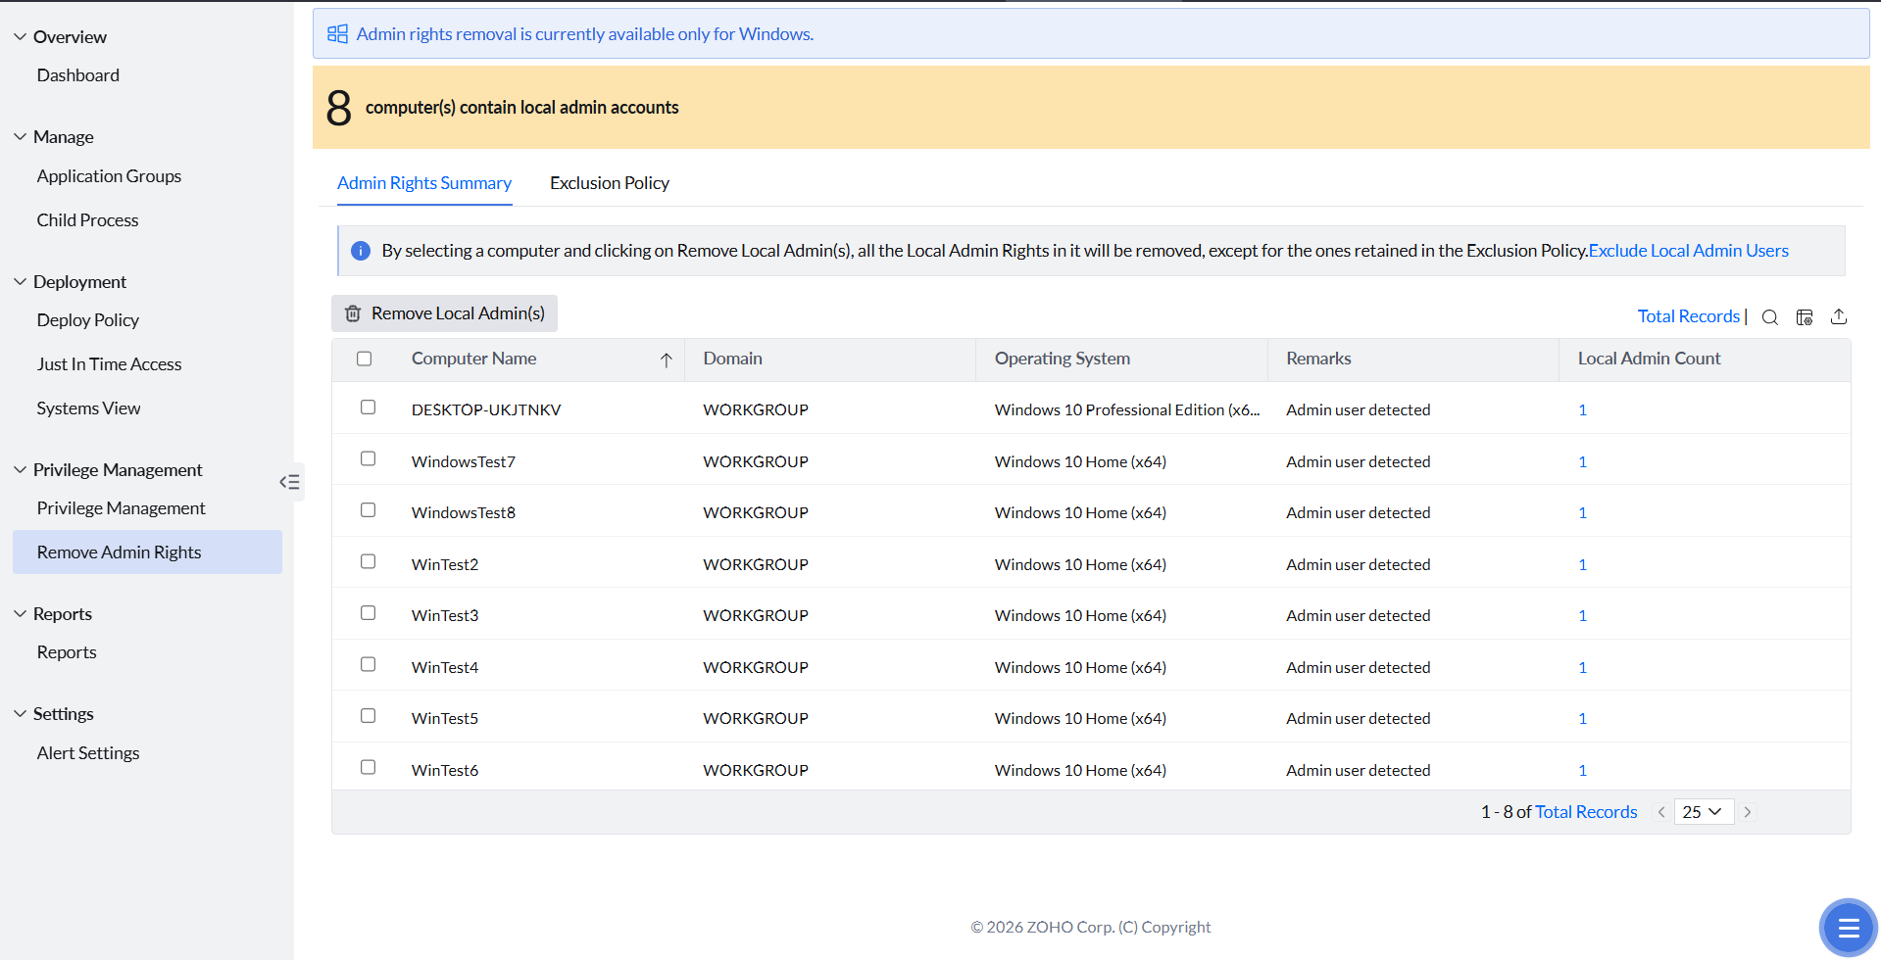Open the column chooser icon

1804,317
